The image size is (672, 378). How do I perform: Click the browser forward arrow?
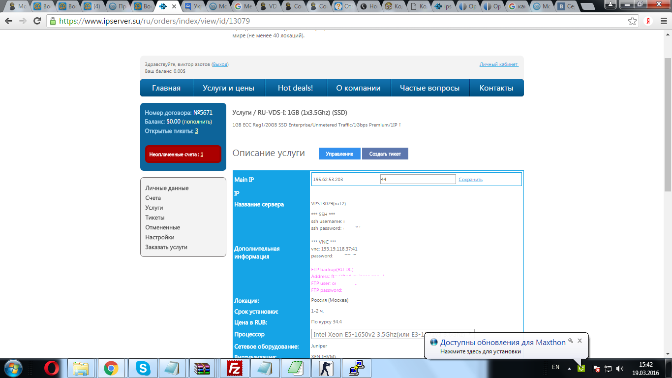click(23, 21)
